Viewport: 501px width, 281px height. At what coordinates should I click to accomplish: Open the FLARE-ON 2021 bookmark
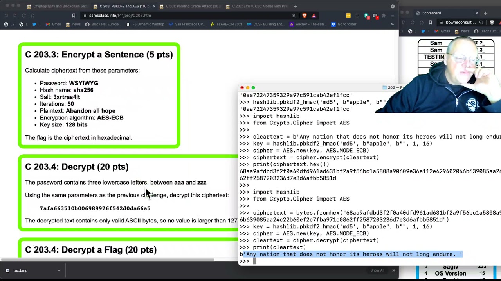226,24
